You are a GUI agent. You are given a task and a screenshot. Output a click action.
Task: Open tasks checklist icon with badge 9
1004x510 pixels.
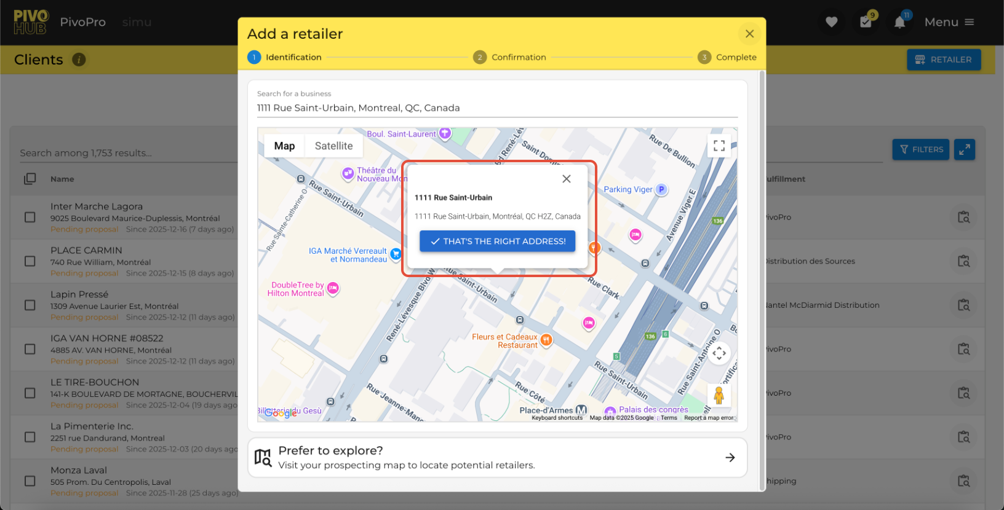pos(866,22)
